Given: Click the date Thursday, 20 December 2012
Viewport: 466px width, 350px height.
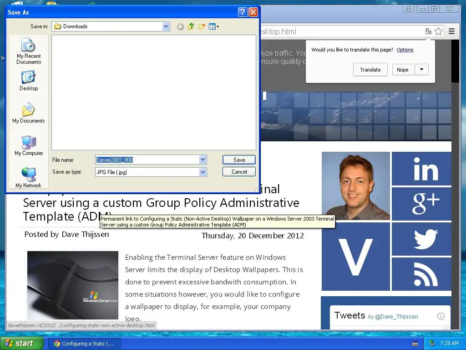Looking at the screenshot, I should (253, 236).
